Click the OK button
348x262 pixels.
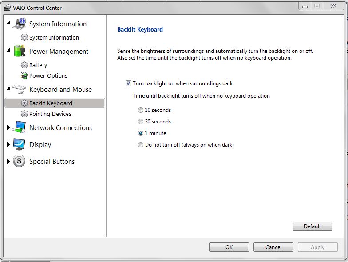point(229,247)
